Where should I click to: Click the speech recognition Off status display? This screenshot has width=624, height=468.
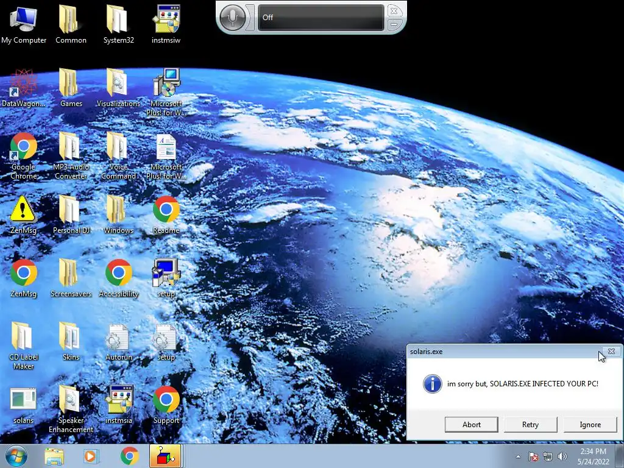tap(321, 18)
